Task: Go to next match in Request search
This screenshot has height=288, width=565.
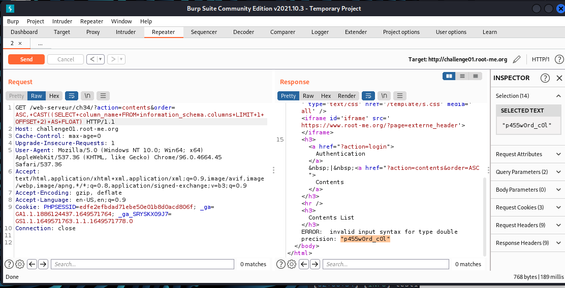Action: 43,264
